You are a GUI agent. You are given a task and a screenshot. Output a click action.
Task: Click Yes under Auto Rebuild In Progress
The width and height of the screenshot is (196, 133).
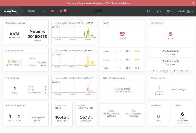click(x=134, y=111)
